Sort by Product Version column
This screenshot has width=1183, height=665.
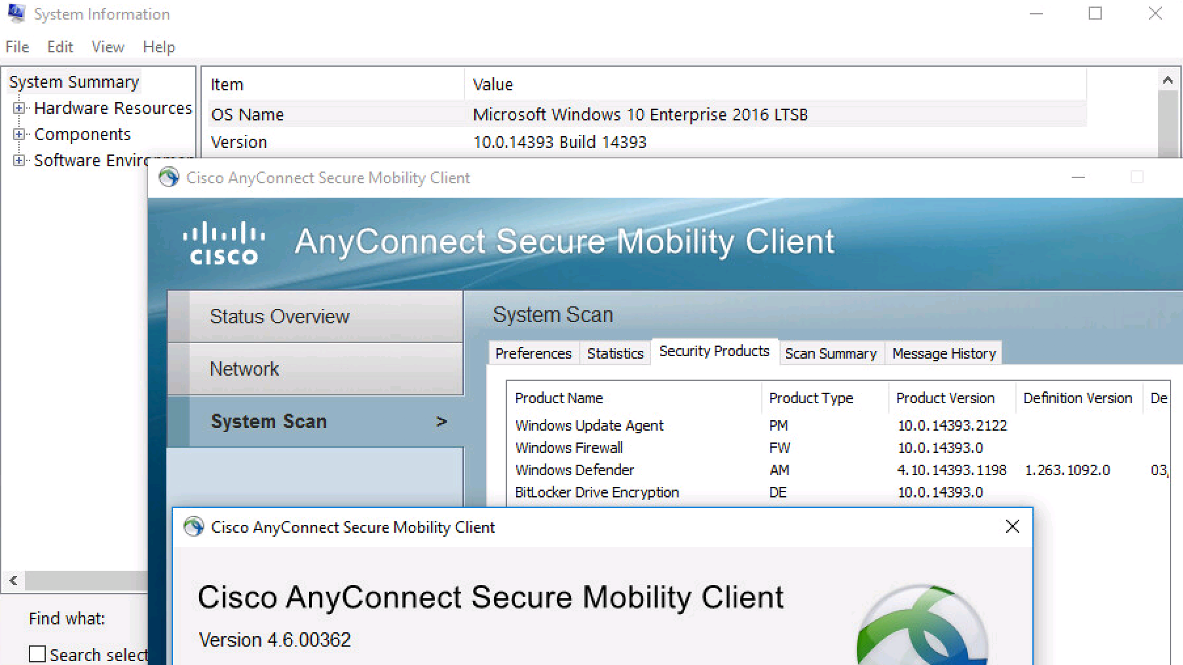coord(952,398)
